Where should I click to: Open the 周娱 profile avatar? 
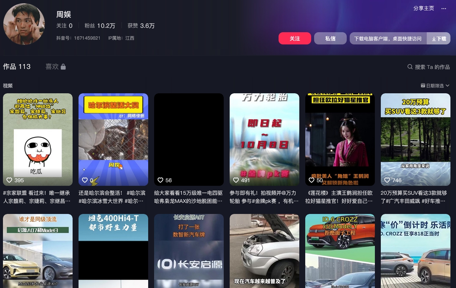point(24,24)
